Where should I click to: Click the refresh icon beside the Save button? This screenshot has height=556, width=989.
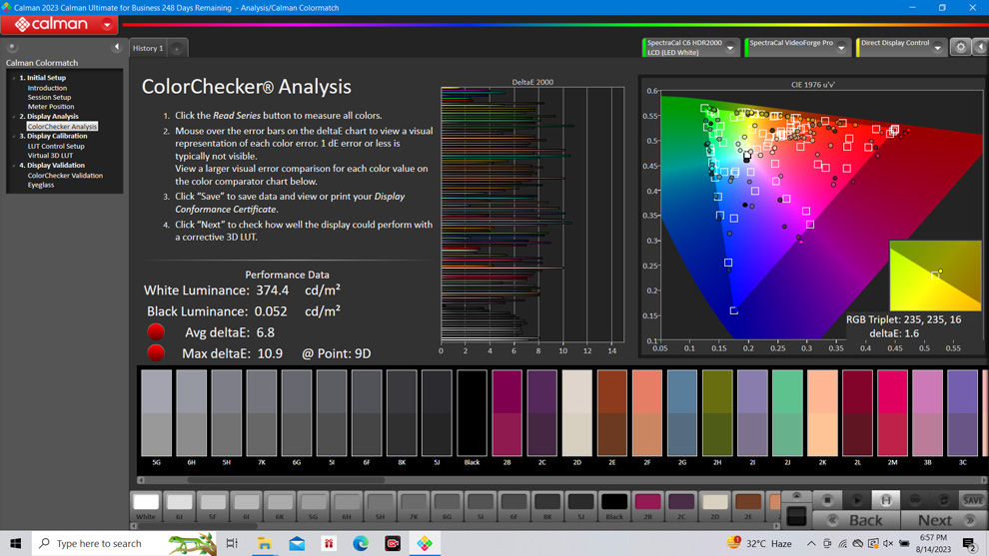click(944, 500)
